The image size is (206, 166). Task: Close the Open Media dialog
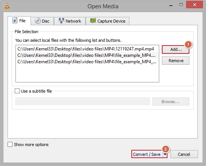click(195, 5)
